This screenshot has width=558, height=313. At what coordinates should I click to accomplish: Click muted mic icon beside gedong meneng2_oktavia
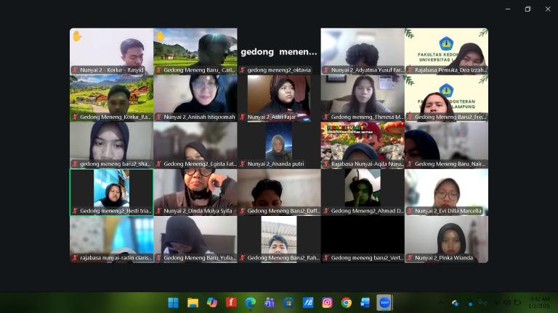(x=243, y=70)
